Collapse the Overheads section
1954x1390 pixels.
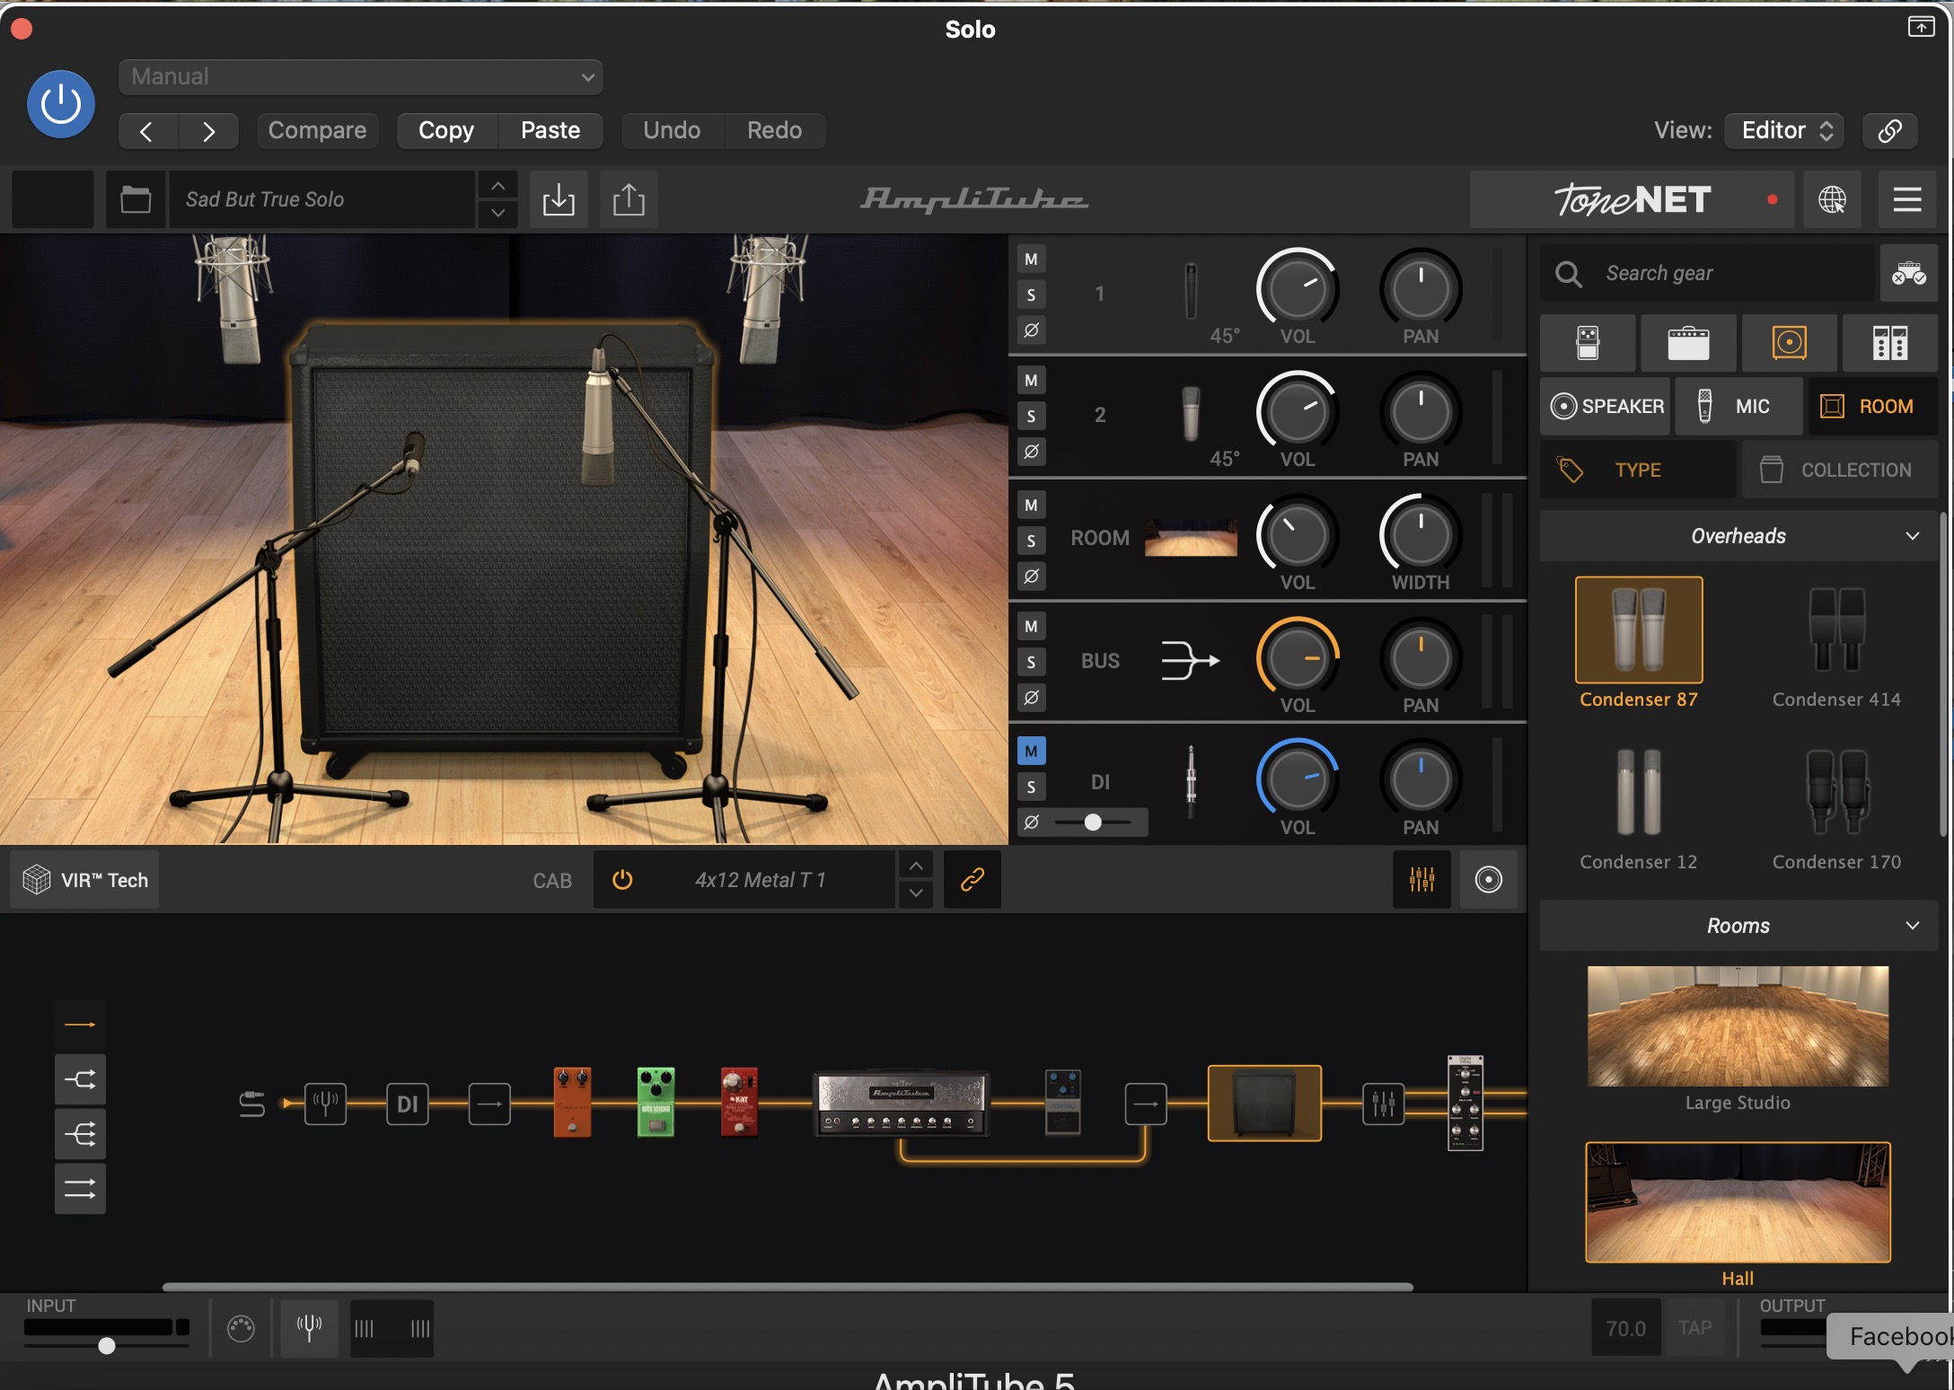pos(1912,536)
